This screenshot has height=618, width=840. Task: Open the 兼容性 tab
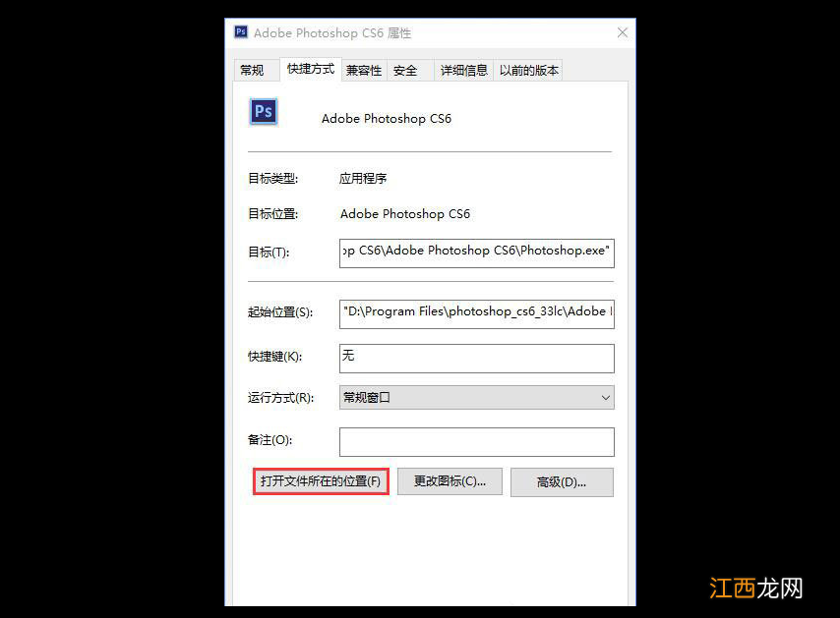pos(364,70)
